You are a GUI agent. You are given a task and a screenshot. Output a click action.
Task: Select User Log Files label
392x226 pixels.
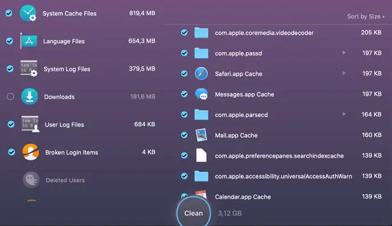[65, 124]
